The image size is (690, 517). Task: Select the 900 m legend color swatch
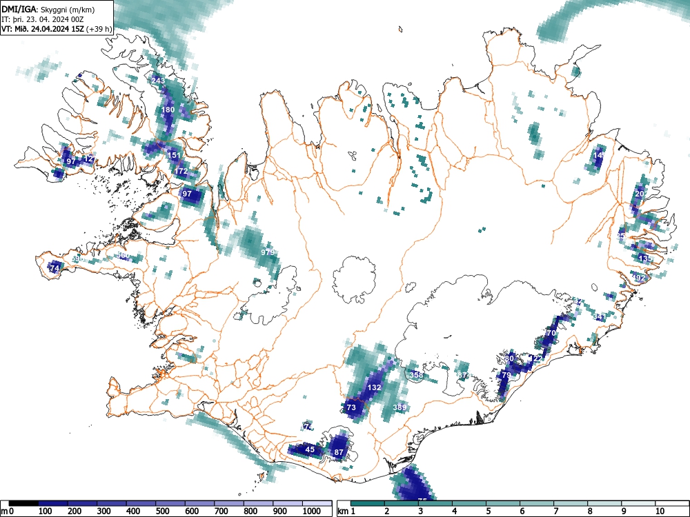288,503
